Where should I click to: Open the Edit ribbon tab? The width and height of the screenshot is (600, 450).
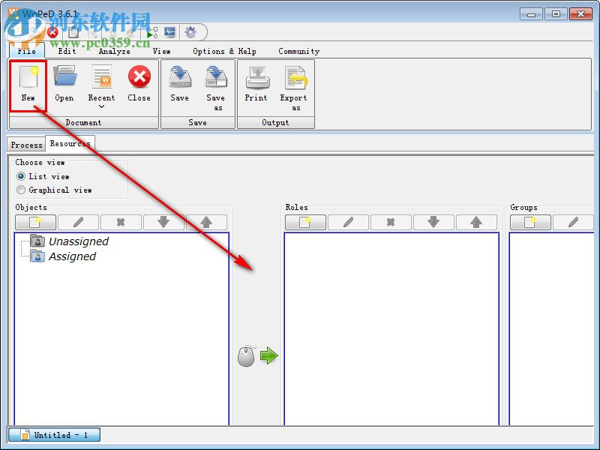[67, 51]
